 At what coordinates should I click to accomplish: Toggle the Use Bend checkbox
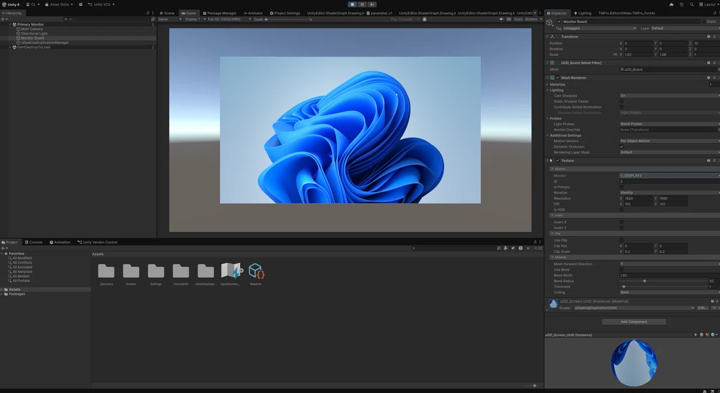tap(622, 269)
